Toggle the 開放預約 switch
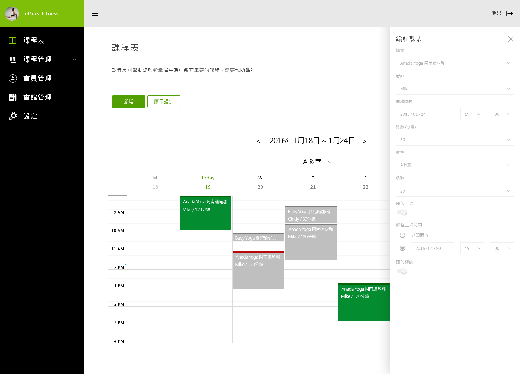520x374 pixels. point(402,271)
